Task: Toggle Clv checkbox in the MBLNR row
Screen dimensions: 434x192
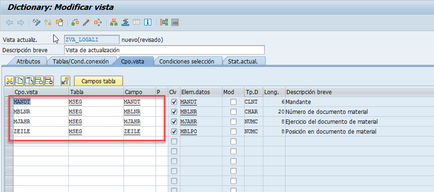Action: tap(174, 112)
